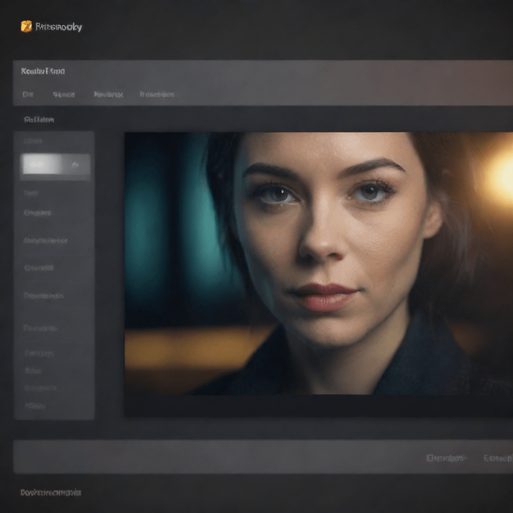The image size is (513, 513).
Task: Click the footer text at bottom left
Action: tap(51, 493)
